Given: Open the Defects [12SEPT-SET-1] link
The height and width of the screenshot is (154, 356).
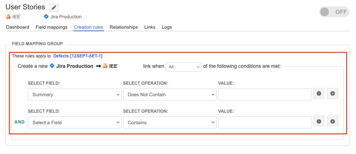Looking at the screenshot, I should [x=78, y=56].
